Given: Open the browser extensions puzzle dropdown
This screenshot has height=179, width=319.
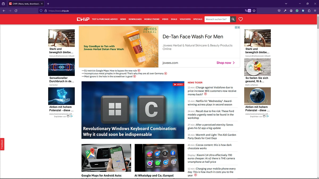Looking at the screenshot, I should click(309, 11).
